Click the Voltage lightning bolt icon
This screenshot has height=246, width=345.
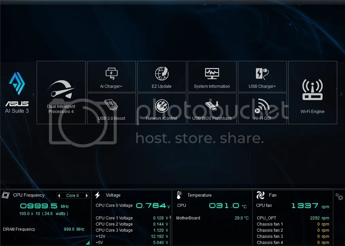click(x=98, y=195)
